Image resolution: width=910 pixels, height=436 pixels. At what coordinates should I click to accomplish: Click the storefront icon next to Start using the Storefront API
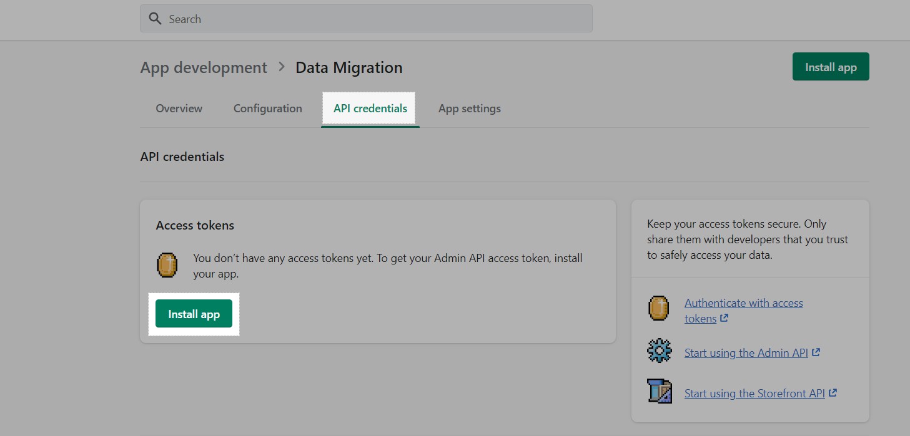[x=659, y=392]
